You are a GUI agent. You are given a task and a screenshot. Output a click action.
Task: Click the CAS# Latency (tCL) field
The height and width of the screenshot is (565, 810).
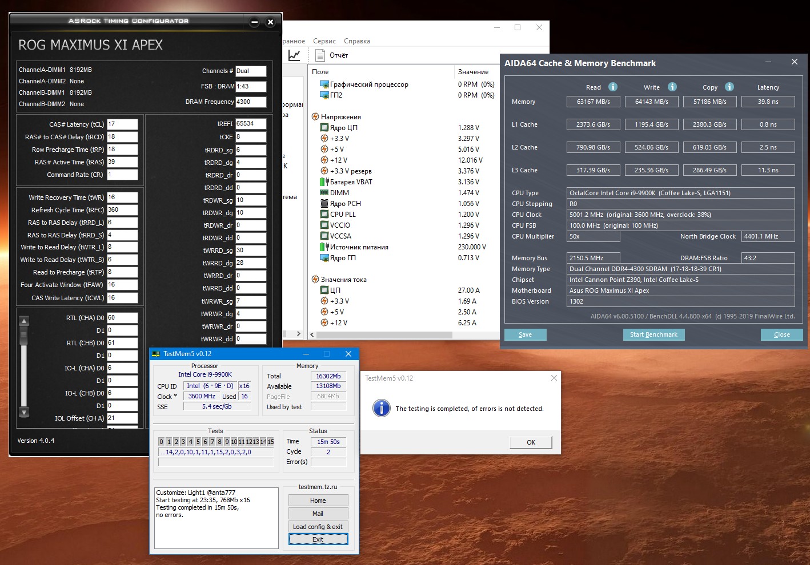[122, 124]
